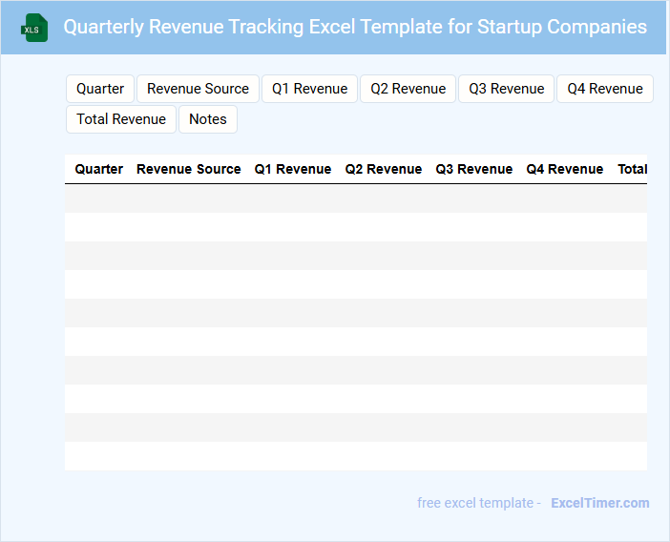Click the Q2 Revenue table column header
Image resolution: width=670 pixels, height=542 pixels.
384,169
